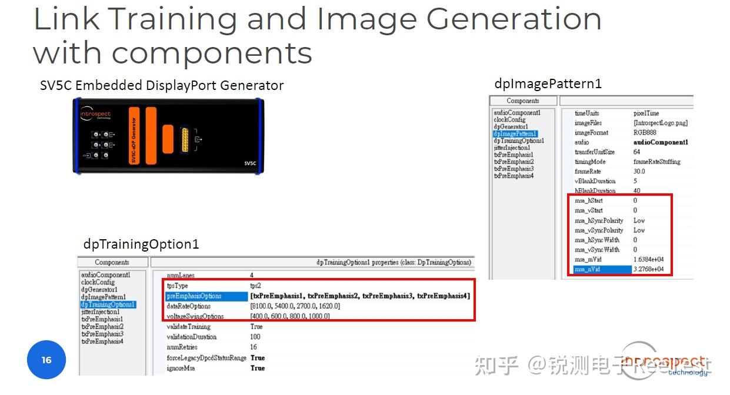The width and height of the screenshot is (730, 395).
Task: Toggle forceLegacyDpcdStatusRange value
Action: pyautogui.click(x=257, y=358)
